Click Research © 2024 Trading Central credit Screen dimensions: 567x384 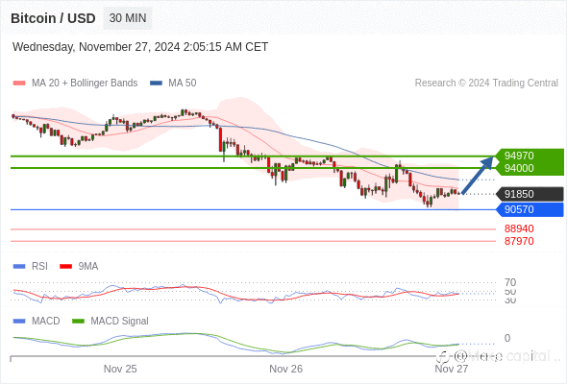486,84
